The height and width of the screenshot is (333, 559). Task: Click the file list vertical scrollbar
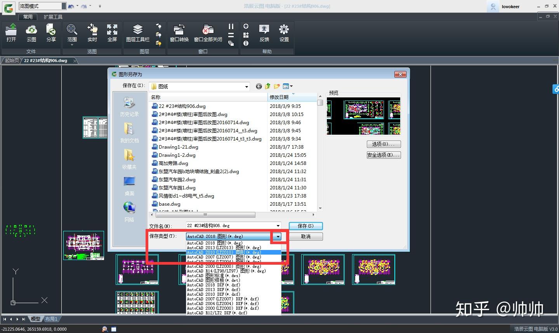coord(320,152)
